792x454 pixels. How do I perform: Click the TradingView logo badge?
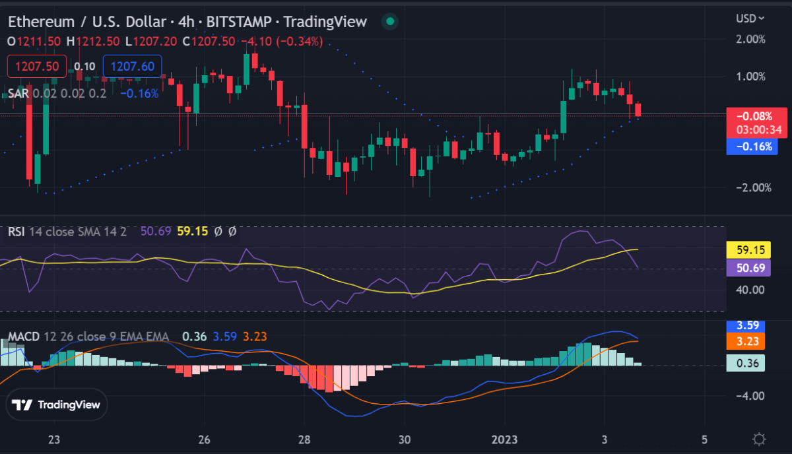(57, 405)
